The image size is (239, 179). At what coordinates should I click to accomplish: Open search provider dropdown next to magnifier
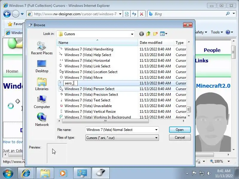(234, 13)
